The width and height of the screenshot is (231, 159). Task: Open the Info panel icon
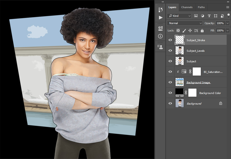[x=160, y=36]
